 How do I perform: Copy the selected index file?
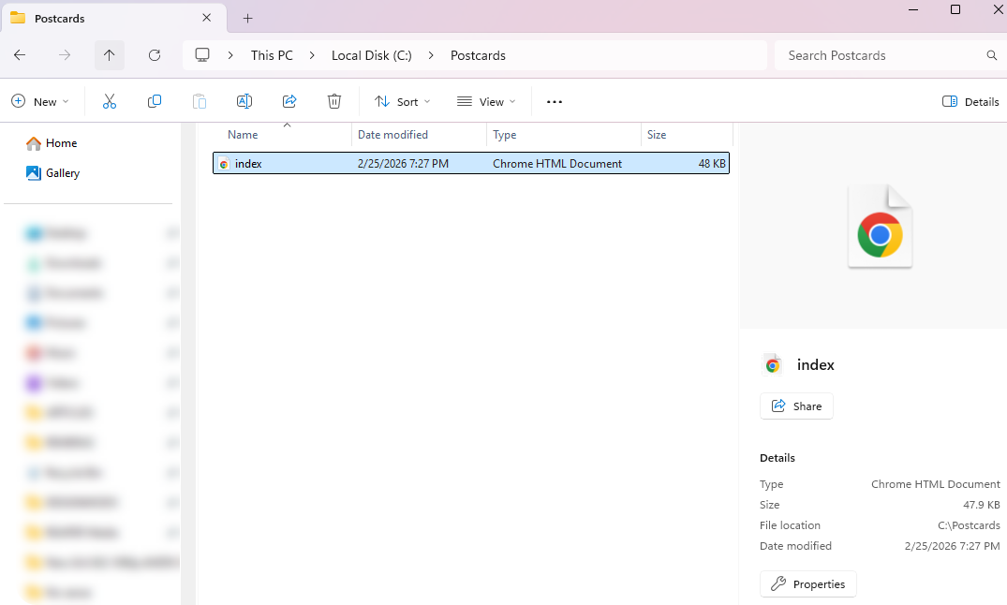pos(155,101)
